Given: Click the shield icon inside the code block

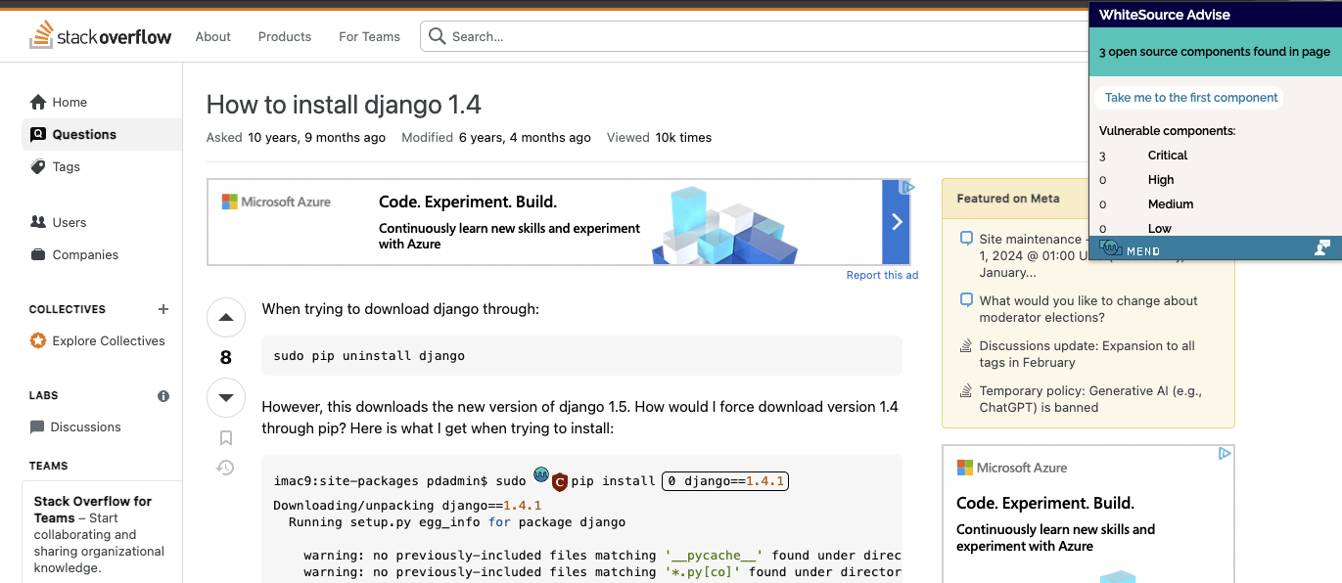Looking at the screenshot, I should tap(560, 480).
